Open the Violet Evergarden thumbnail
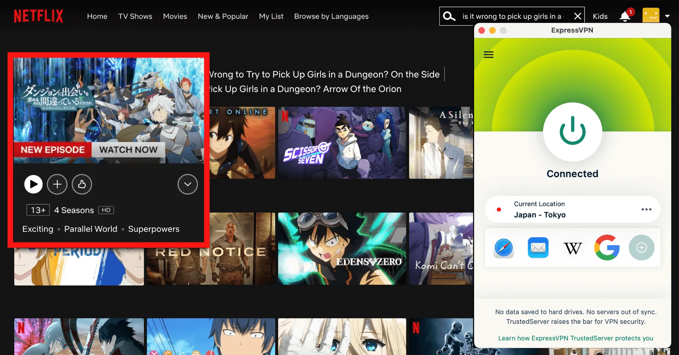This screenshot has height=355, width=679. tap(342, 336)
